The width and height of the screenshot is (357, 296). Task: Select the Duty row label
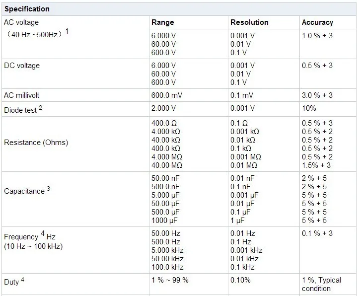(12, 282)
